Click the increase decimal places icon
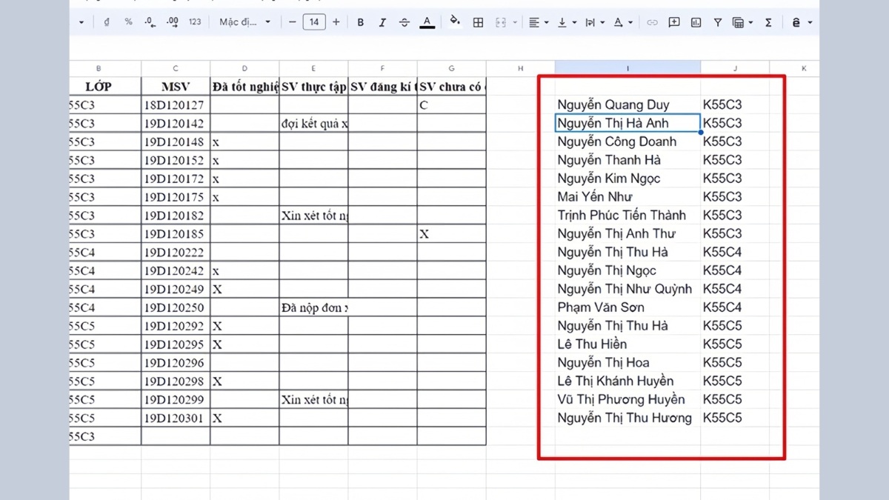This screenshot has height=500, width=889. click(x=173, y=22)
